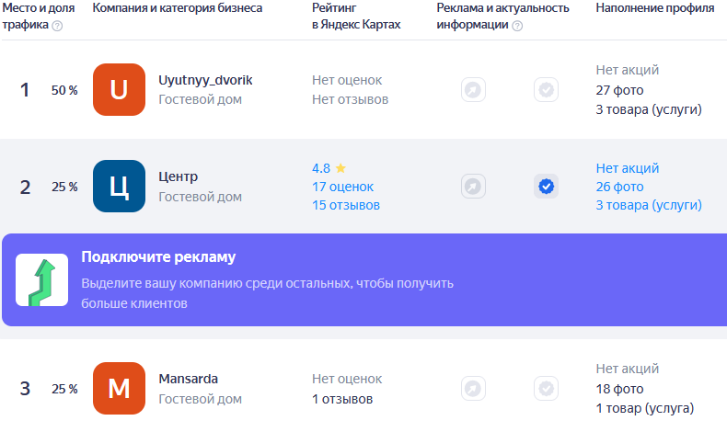
Task: Open '3 товара (услуги)' link for Центр
Action: [x=649, y=205]
